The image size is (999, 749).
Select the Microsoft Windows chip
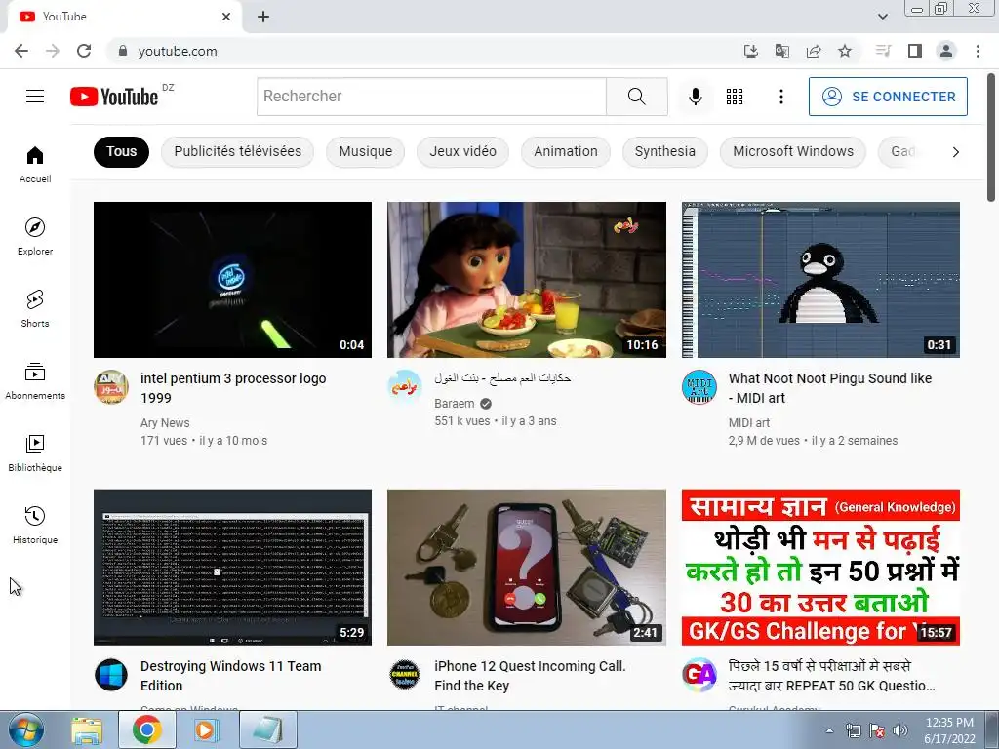(x=792, y=151)
